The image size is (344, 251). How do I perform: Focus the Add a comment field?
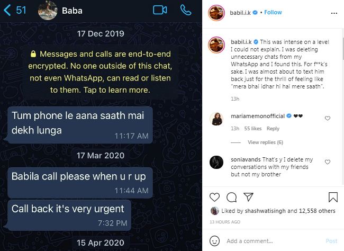click(273, 241)
